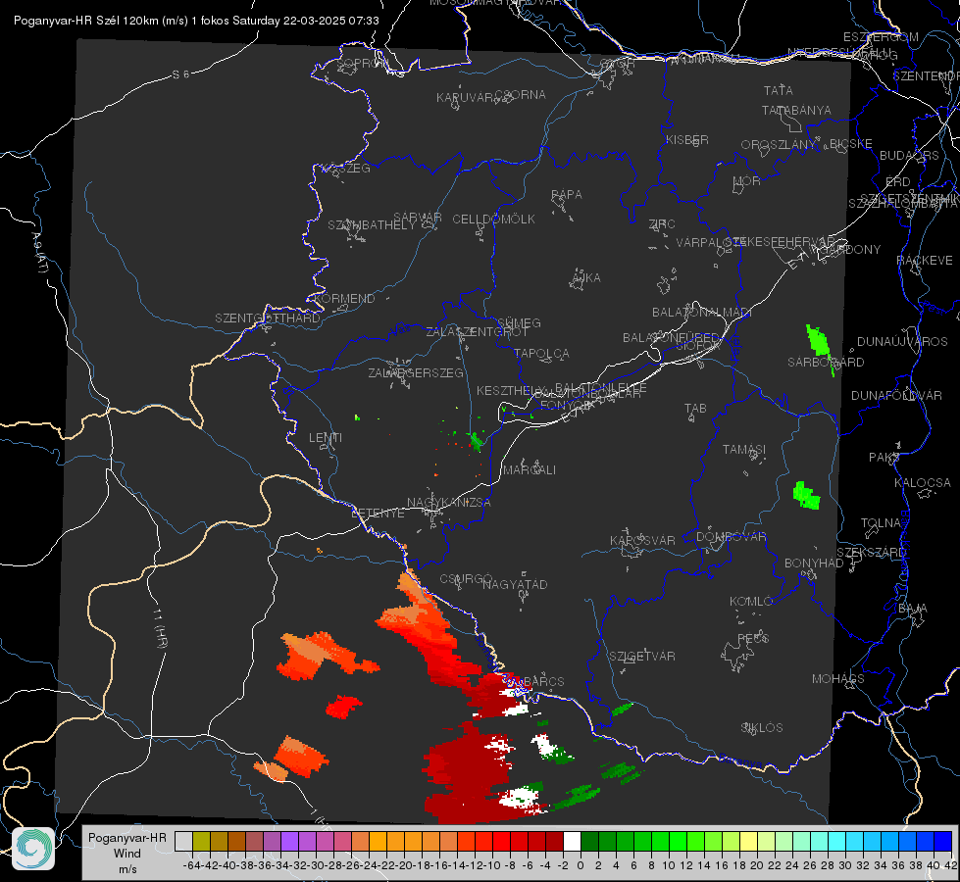
Task: Click the white swatch in the wind legend
Action: click(572, 842)
